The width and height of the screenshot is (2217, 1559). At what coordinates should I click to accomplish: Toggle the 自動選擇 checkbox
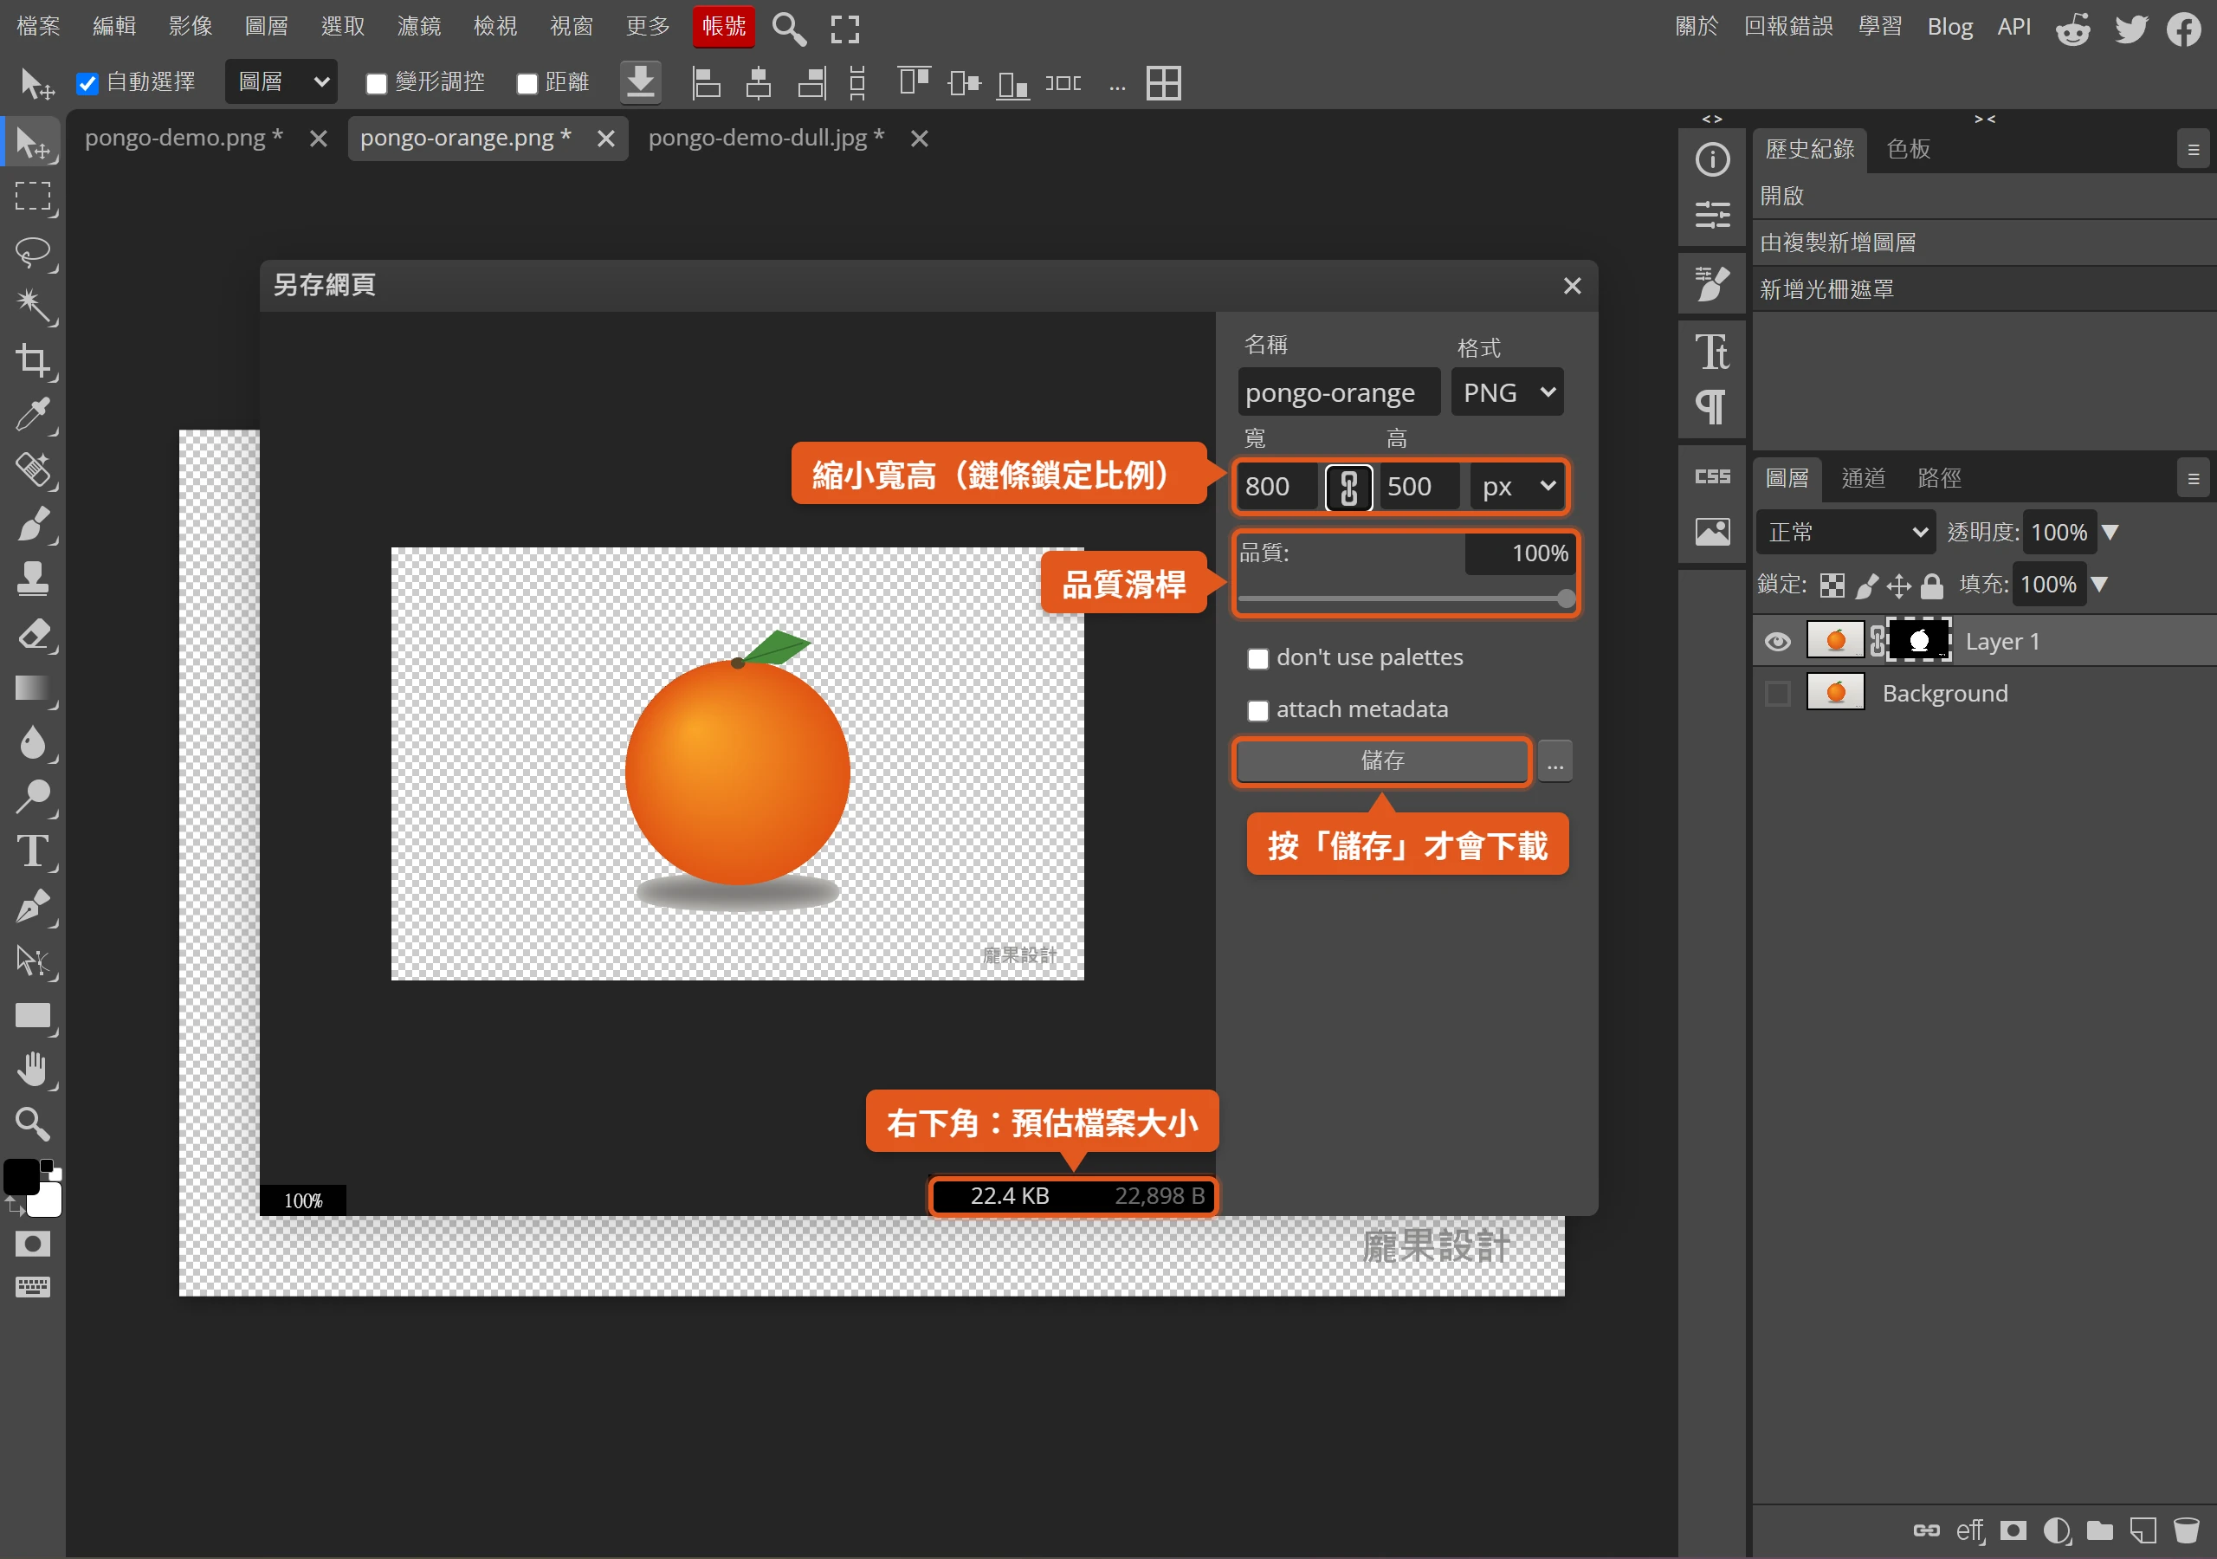coord(87,83)
